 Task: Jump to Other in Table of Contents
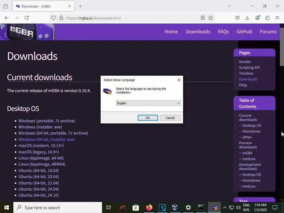point(247,137)
